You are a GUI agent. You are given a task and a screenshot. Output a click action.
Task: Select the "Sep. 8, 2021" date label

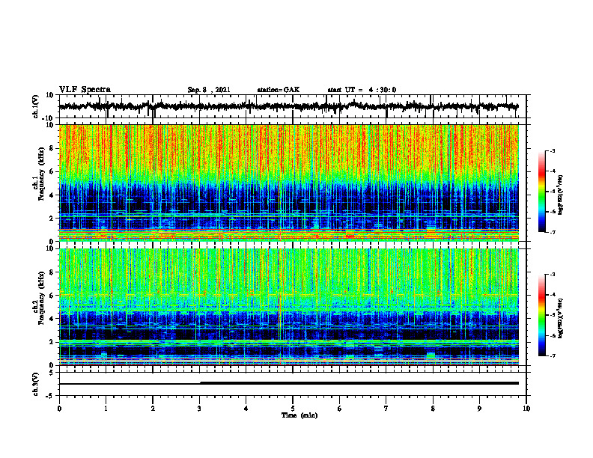[209, 90]
